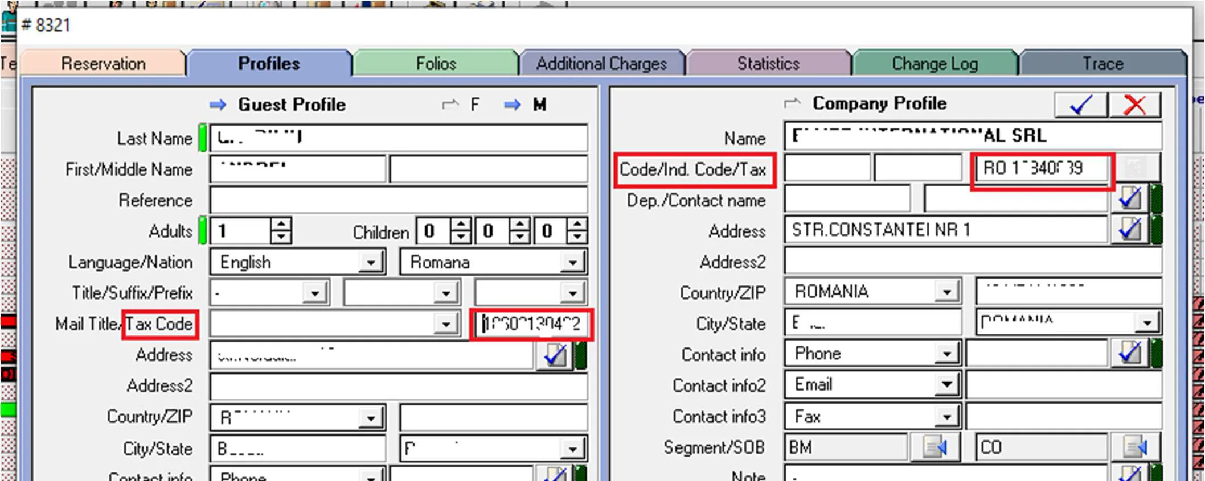Cancel company profile with red X button

1135,105
